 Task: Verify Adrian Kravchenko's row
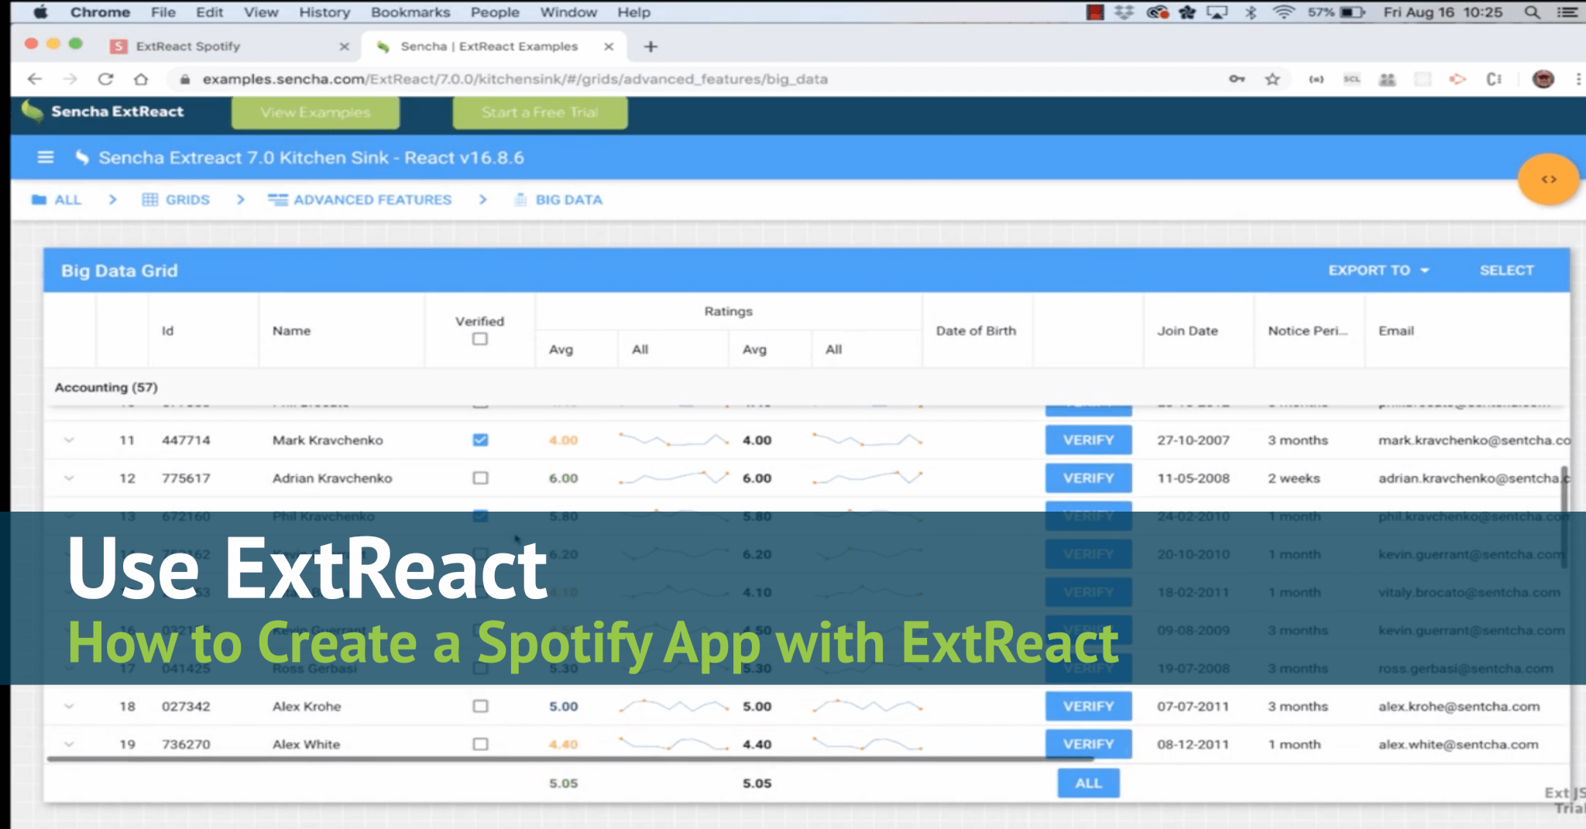tap(1088, 478)
